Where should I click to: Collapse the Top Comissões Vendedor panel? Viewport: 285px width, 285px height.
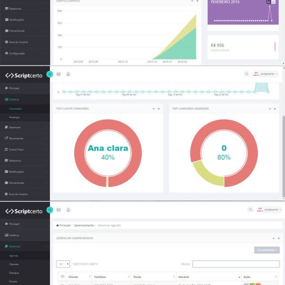(x=269, y=109)
